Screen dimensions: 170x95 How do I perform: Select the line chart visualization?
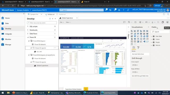pyautogui.click(x=132, y=34)
